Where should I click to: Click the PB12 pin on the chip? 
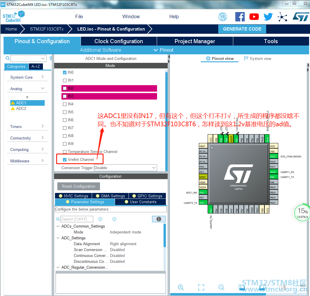click(274, 203)
